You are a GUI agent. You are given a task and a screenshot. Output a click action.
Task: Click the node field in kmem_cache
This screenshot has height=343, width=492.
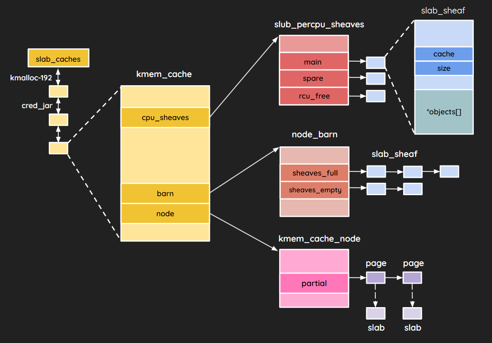point(165,214)
